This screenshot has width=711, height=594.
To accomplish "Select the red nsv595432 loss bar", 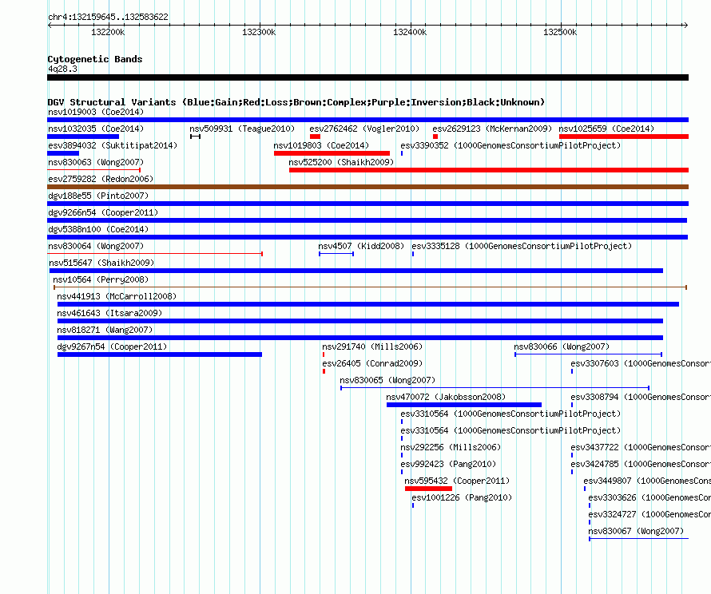I will tap(428, 489).
